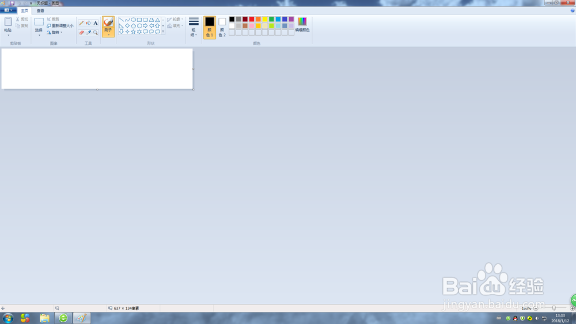The image size is (576, 324).
Task: Choose the Left arrow shape
Action: point(151,26)
